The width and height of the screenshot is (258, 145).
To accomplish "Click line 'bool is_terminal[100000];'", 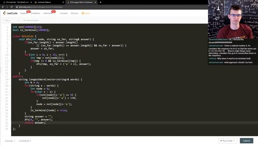I will click(x=31, y=30).
